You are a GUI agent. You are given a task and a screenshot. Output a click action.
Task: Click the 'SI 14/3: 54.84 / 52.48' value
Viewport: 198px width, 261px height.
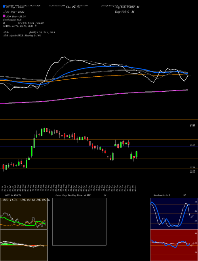point(31,23)
